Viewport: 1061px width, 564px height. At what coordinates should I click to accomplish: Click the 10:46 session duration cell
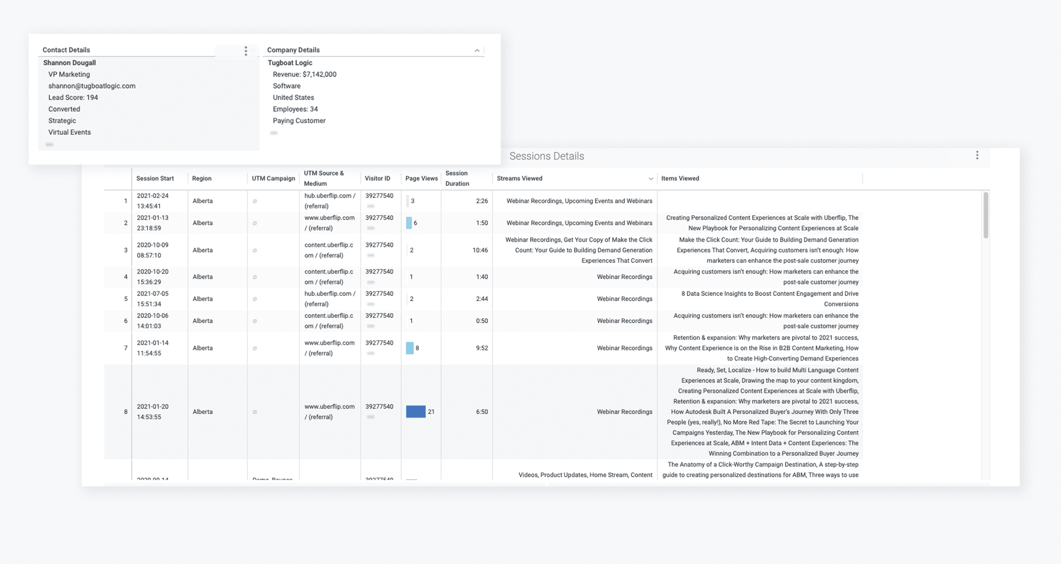[480, 250]
